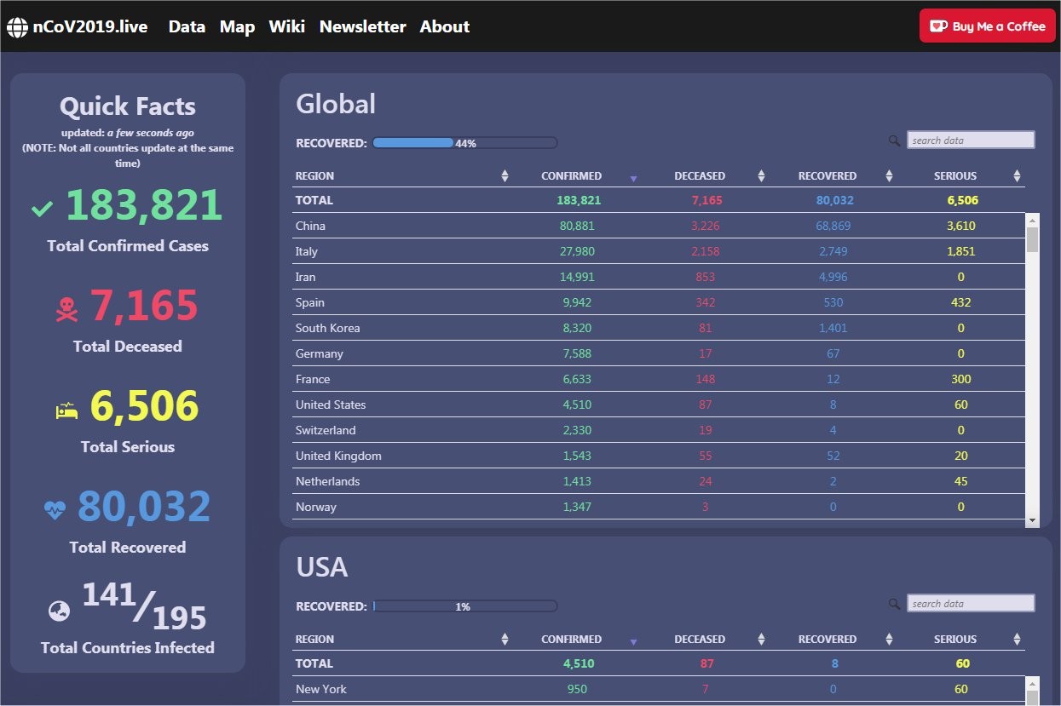
Task: Click the Global table scrollbar down arrow
Action: (x=1032, y=519)
